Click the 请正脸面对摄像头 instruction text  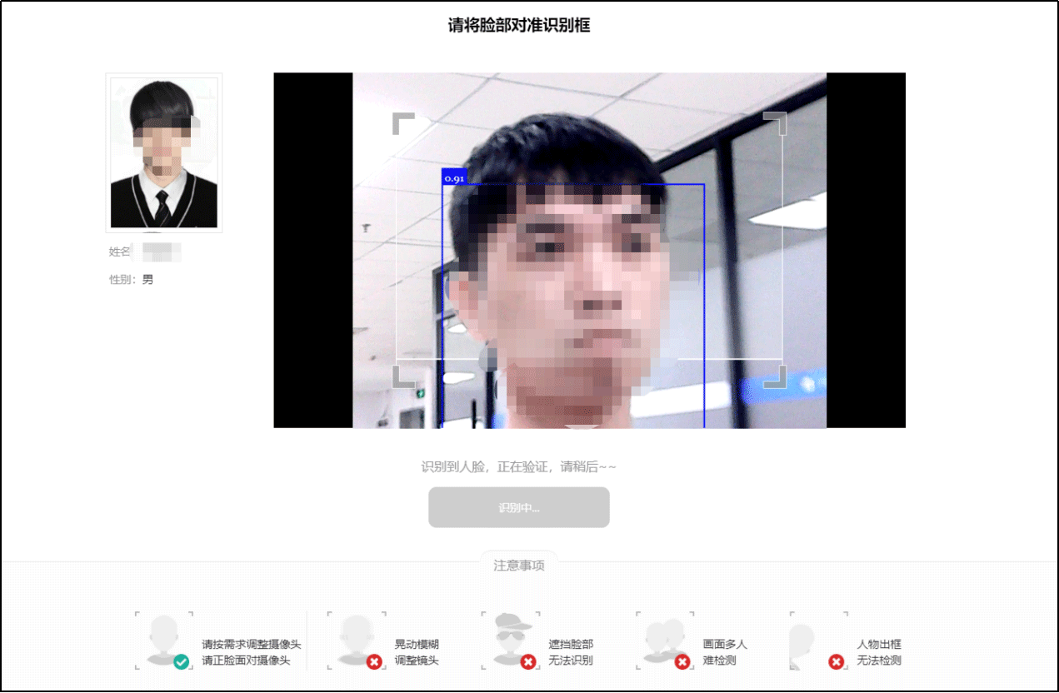251,661
